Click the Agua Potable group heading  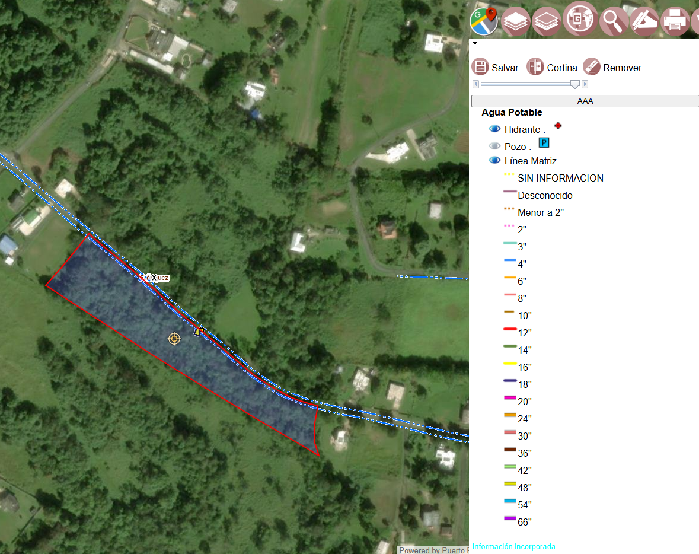click(x=512, y=113)
